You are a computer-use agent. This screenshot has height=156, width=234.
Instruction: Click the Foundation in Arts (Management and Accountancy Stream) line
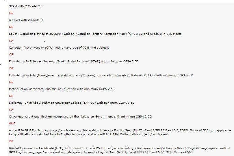point(101,75)
